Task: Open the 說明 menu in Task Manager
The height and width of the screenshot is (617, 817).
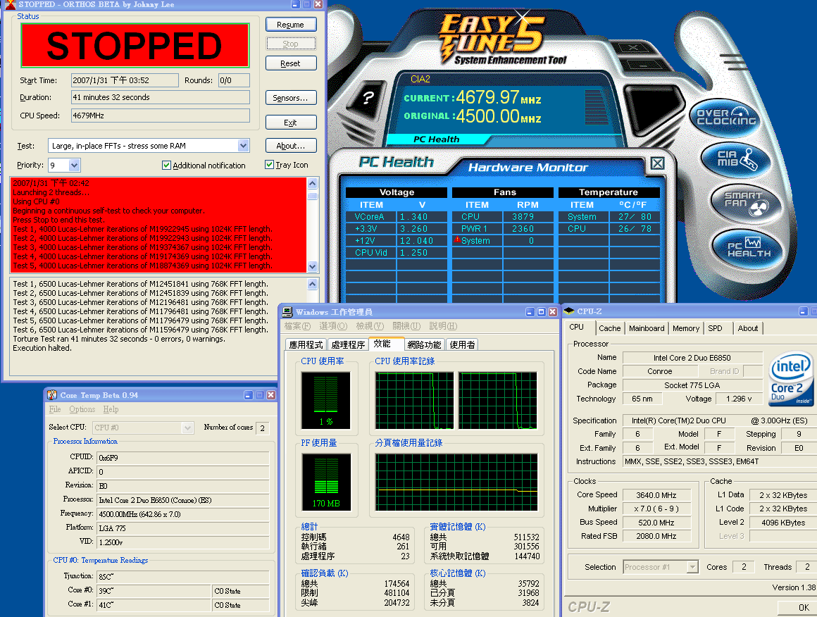Action: pyautogui.click(x=444, y=326)
